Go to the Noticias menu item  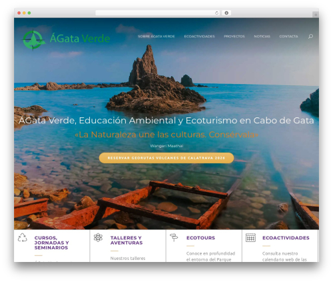click(x=262, y=36)
